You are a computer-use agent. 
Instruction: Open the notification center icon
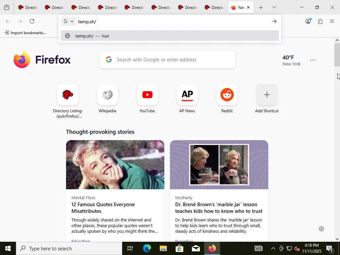point(329,249)
